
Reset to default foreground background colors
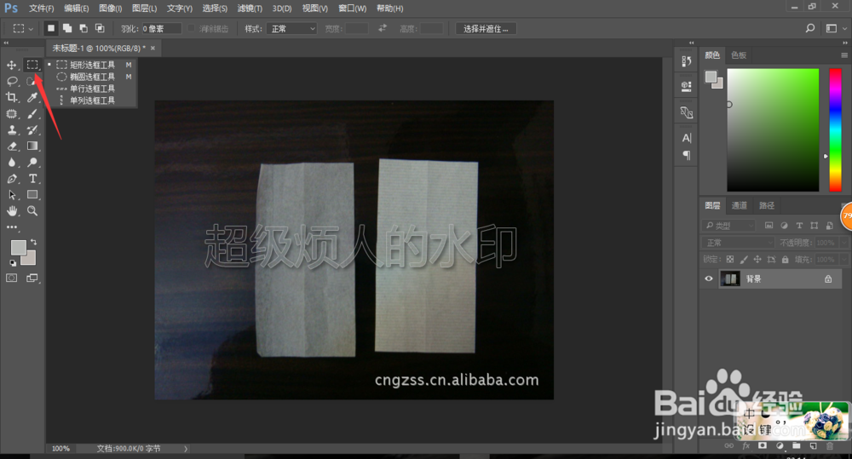coord(13,263)
